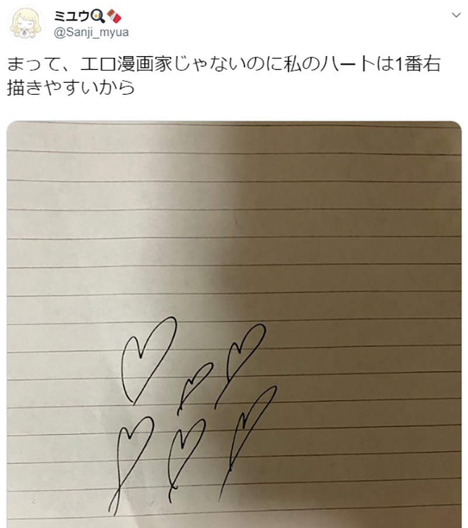Click the largest heart drawing at upper left
Screen dimensions: 468x528
tap(148, 360)
